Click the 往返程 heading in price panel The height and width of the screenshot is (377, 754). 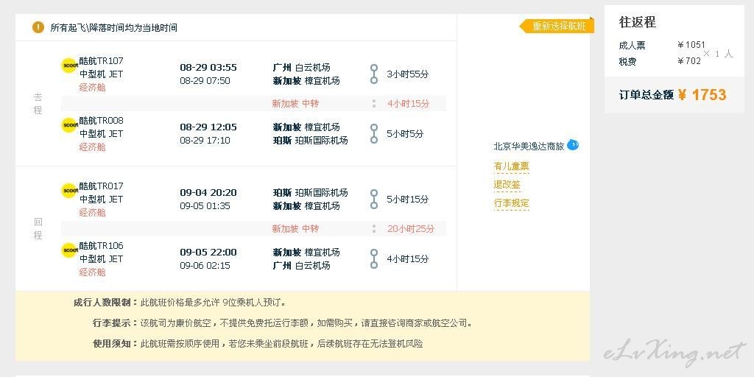click(x=637, y=22)
